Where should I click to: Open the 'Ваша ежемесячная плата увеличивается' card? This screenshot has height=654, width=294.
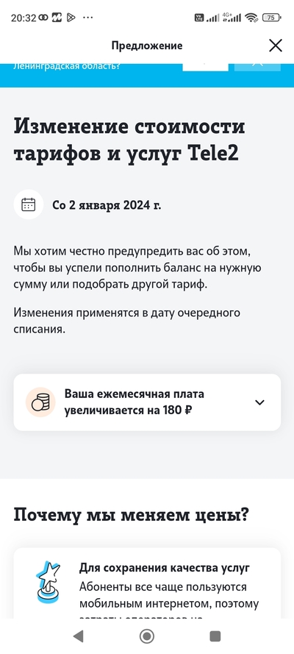[x=147, y=402]
